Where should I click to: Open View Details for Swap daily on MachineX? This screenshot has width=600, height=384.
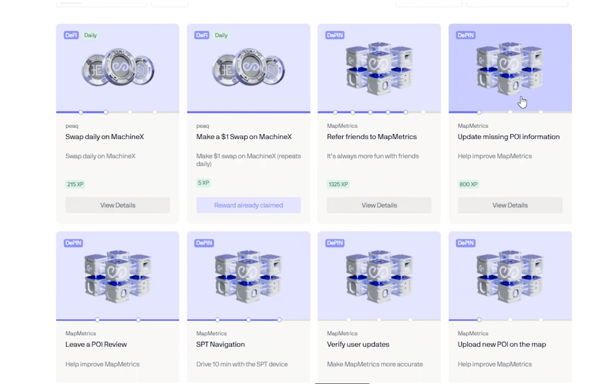coord(118,205)
